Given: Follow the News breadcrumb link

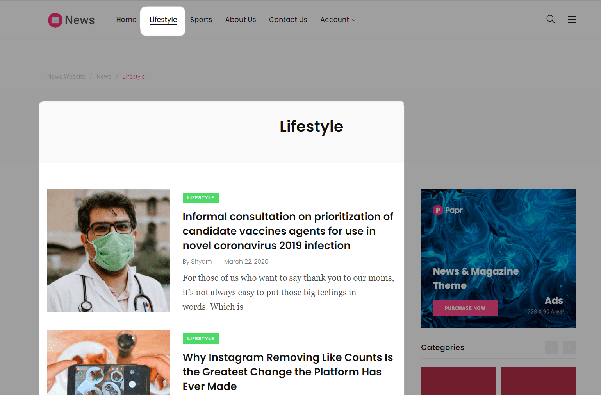Looking at the screenshot, I should click(104, 77).
